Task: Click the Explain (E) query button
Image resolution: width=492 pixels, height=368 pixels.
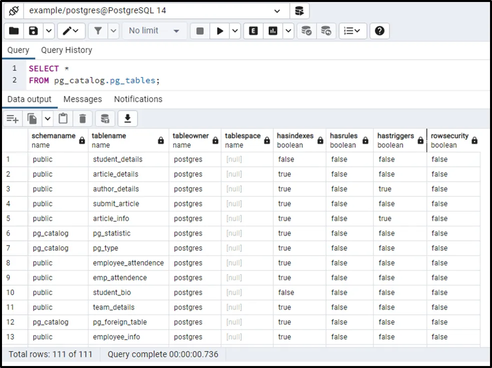Action: (x=254, y=31)
